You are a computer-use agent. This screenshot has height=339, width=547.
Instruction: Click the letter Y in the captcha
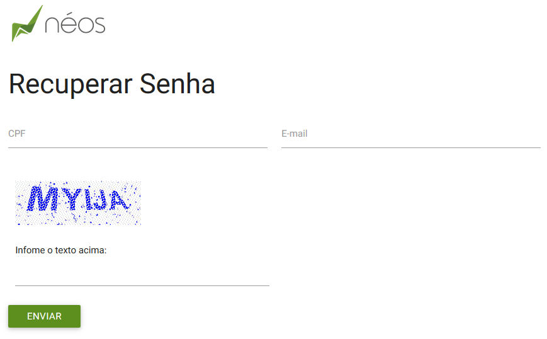pyautogui.click(x=70, y=198)
